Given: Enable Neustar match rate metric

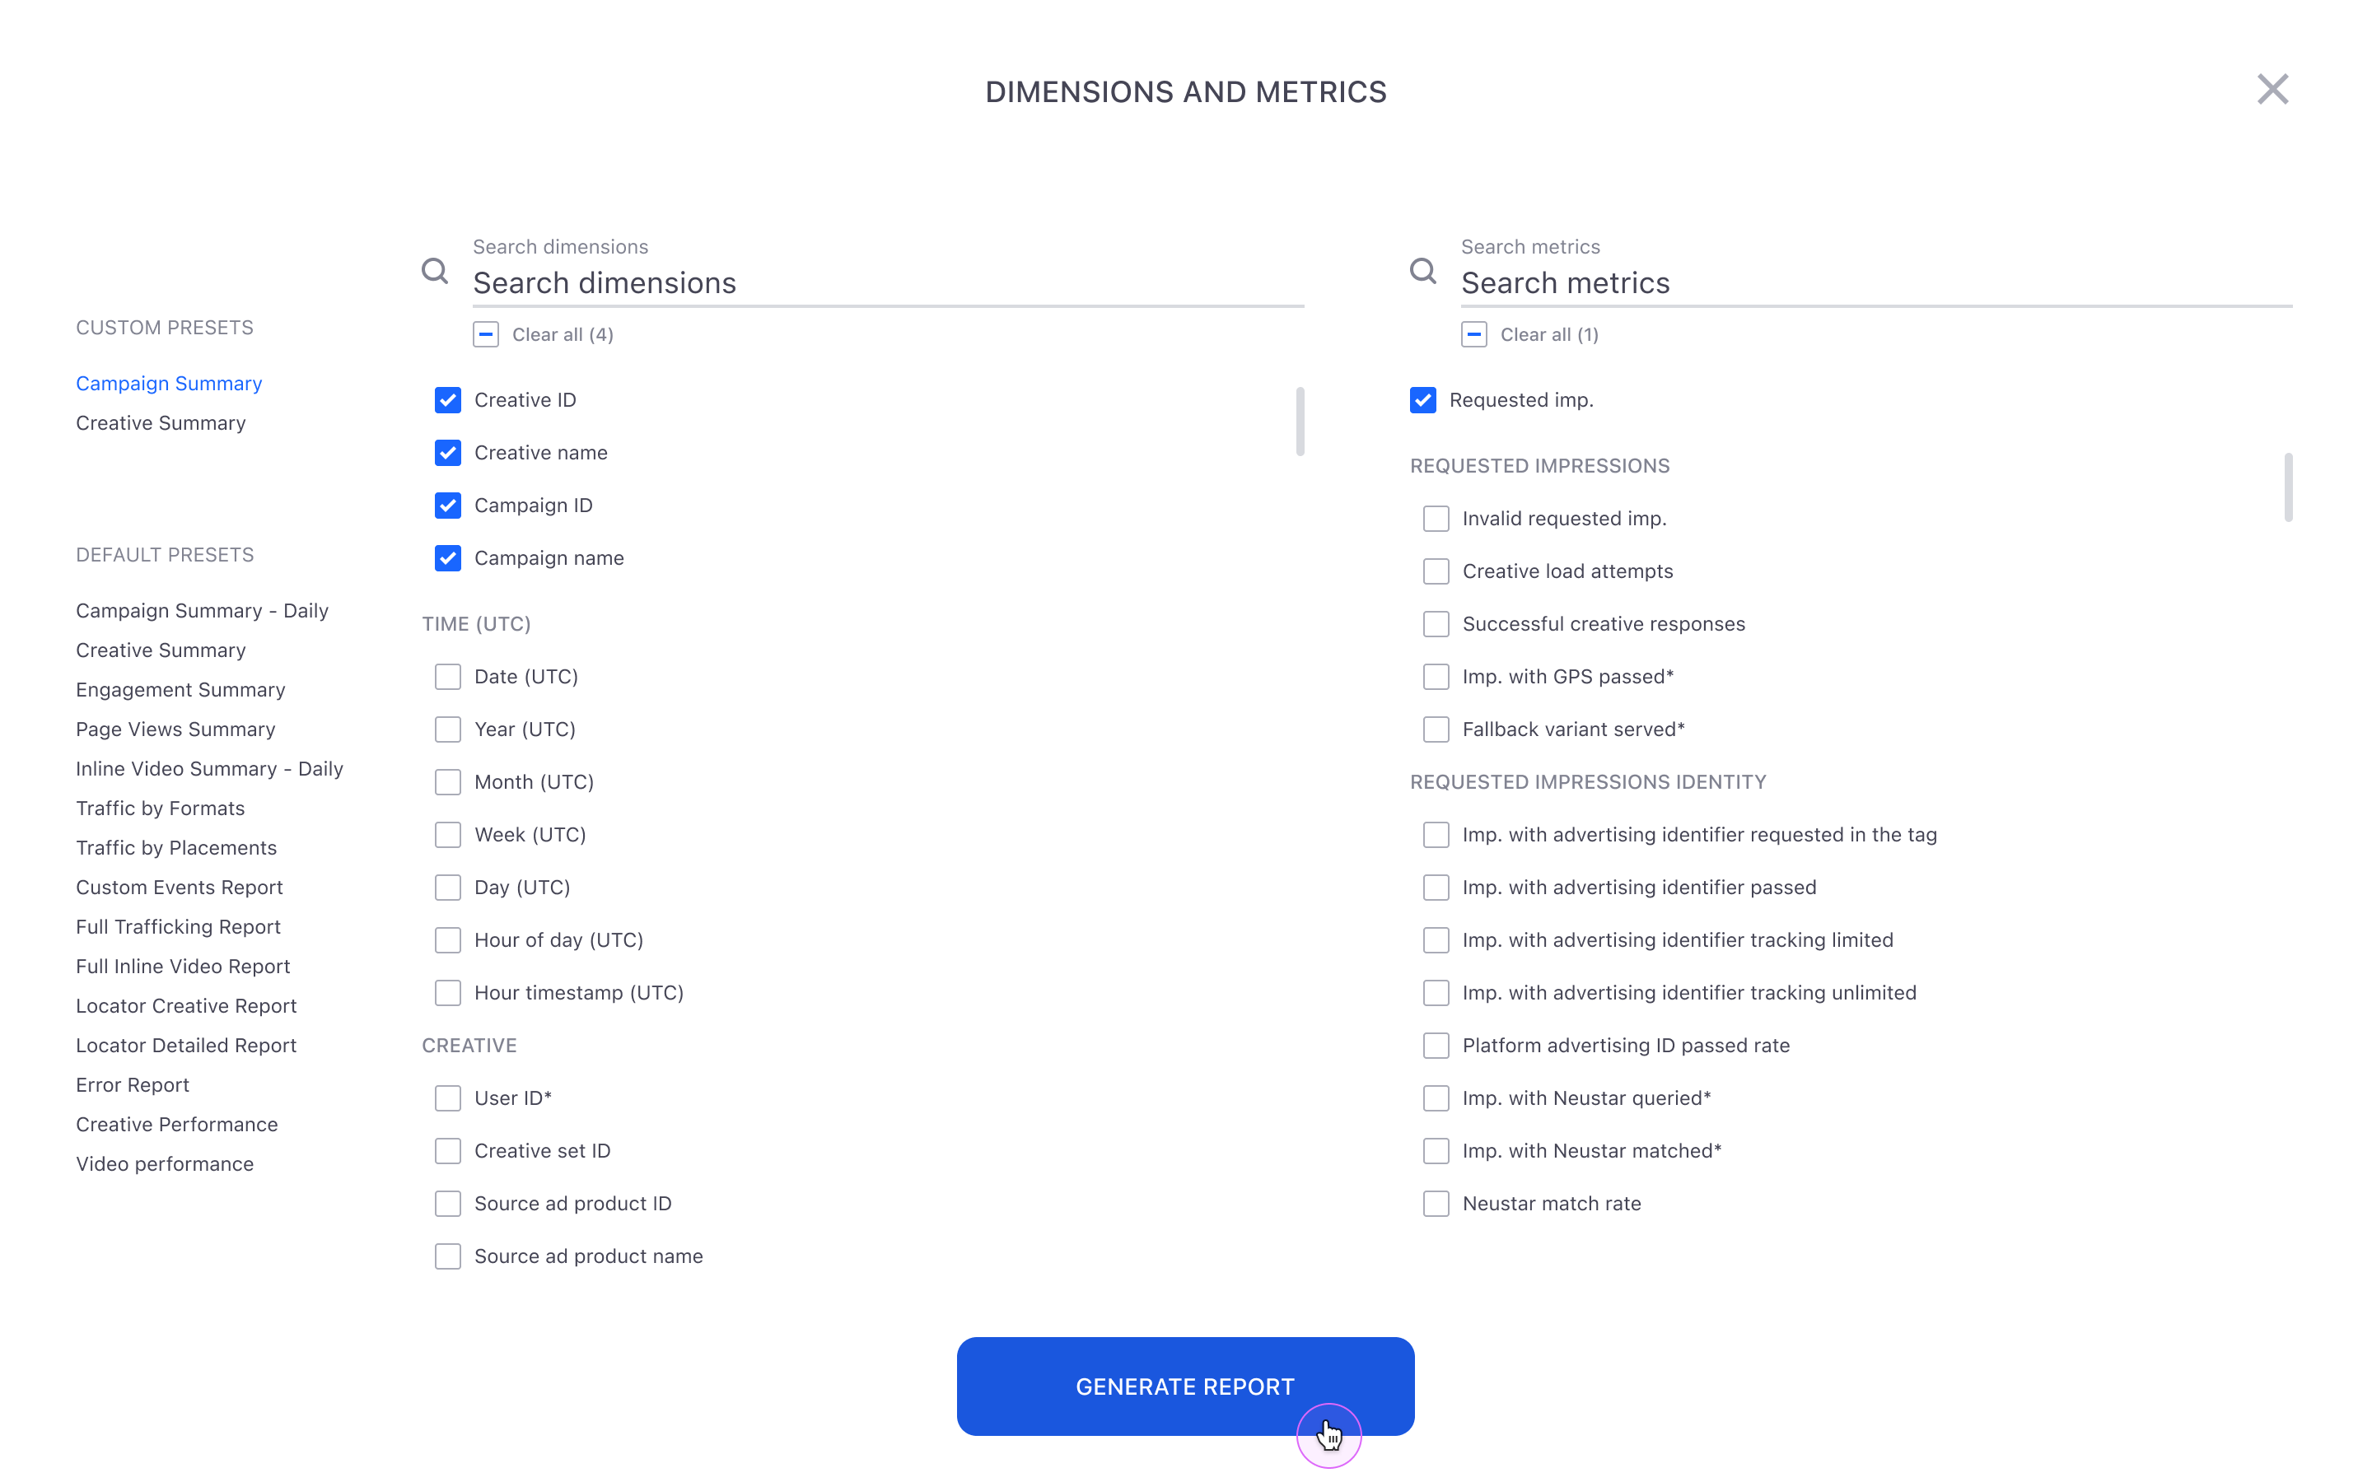Looking at the screenshot, I should coord(1436,1204).
